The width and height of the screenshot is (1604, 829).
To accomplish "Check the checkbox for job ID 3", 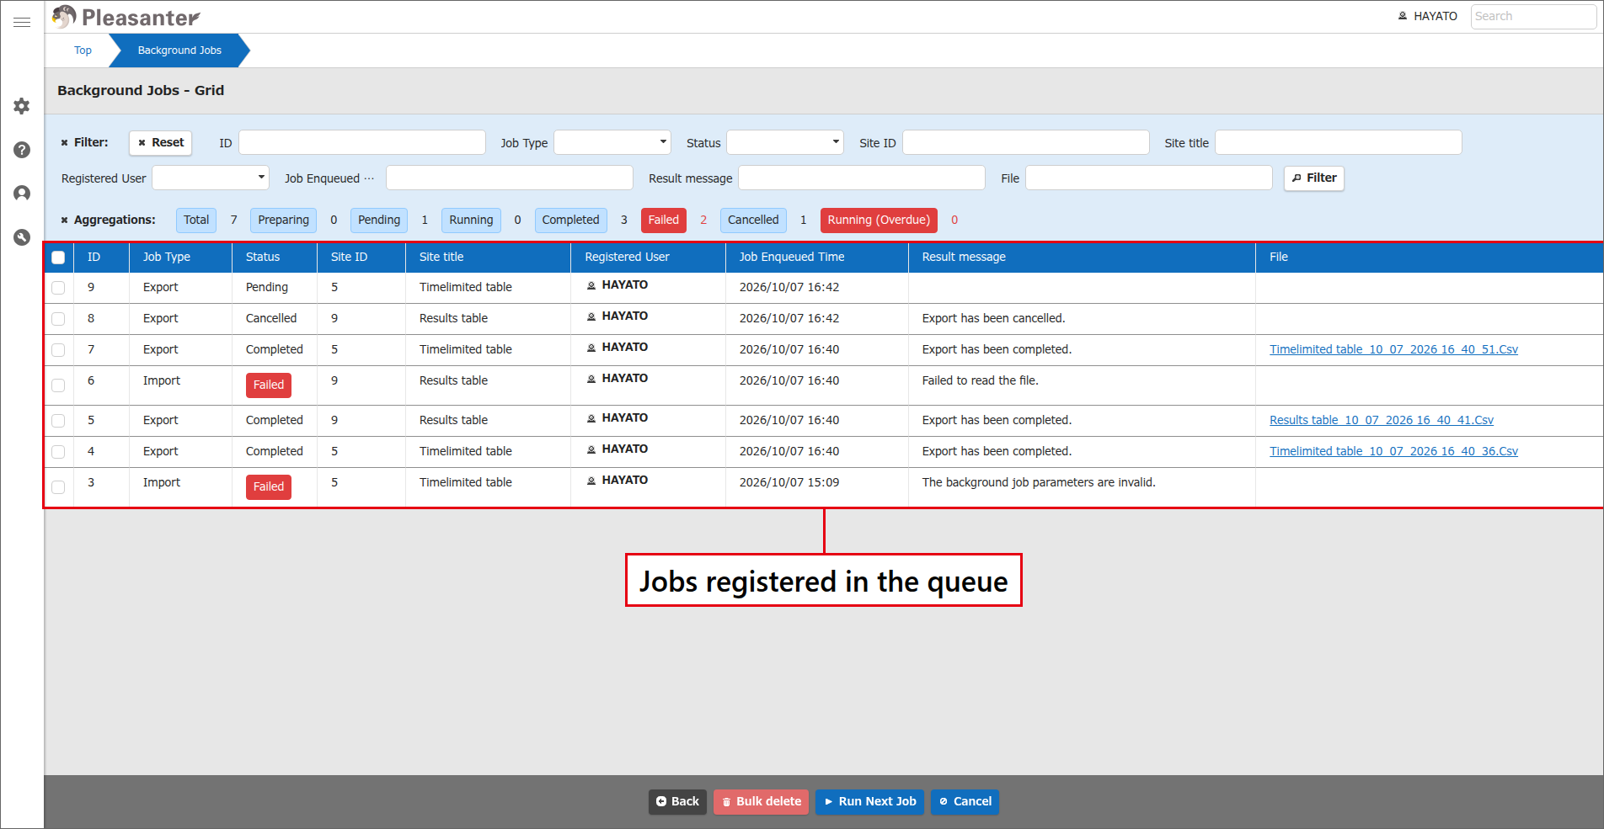I will click(58, 487).
